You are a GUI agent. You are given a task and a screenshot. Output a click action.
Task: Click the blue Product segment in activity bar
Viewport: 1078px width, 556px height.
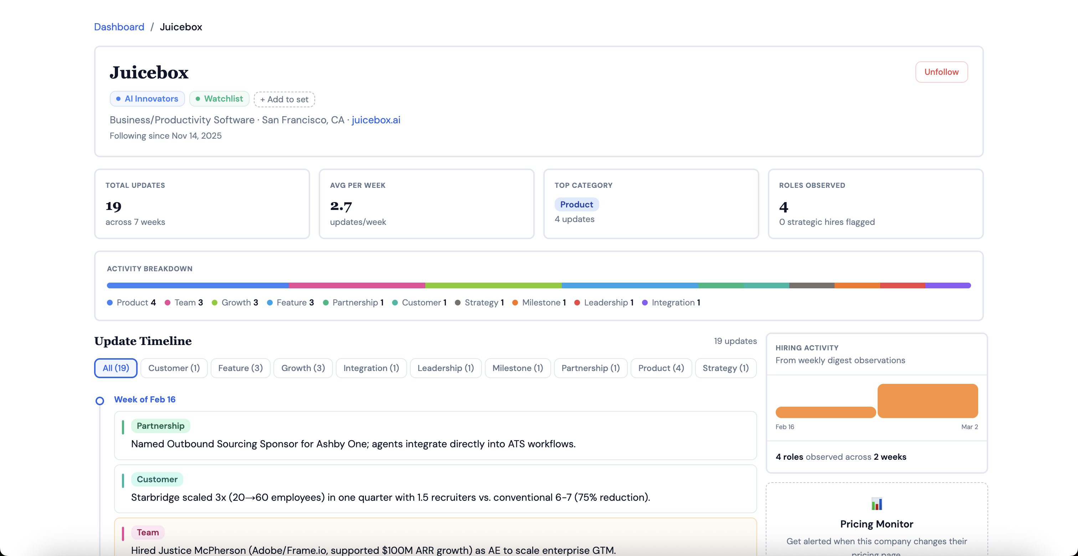coord(197,285)
